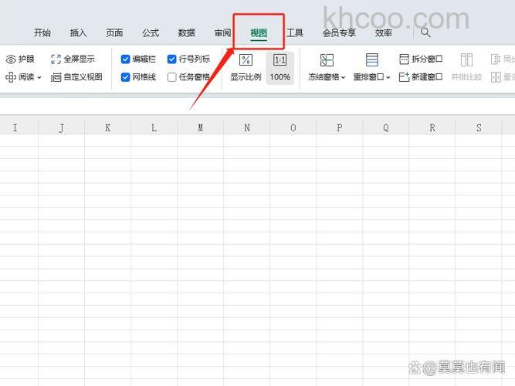Open the 会员专享 tab
Viewport: 515px width, 386px height.
pos(339,33)
